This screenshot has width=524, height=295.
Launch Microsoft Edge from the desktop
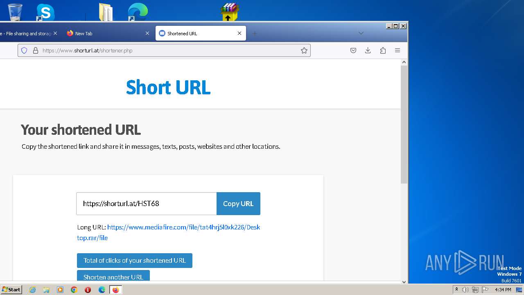pos(138,12)
